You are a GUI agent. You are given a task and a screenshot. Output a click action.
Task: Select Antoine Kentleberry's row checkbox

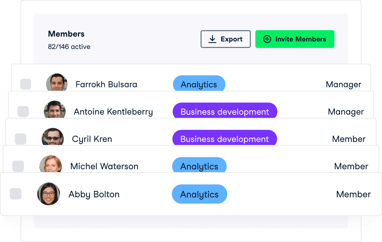[23, 111]
